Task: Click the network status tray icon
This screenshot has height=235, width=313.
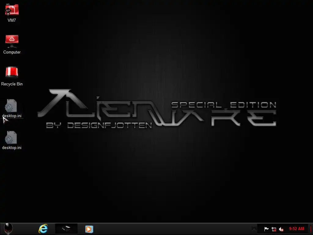Action: pos(274,229)
